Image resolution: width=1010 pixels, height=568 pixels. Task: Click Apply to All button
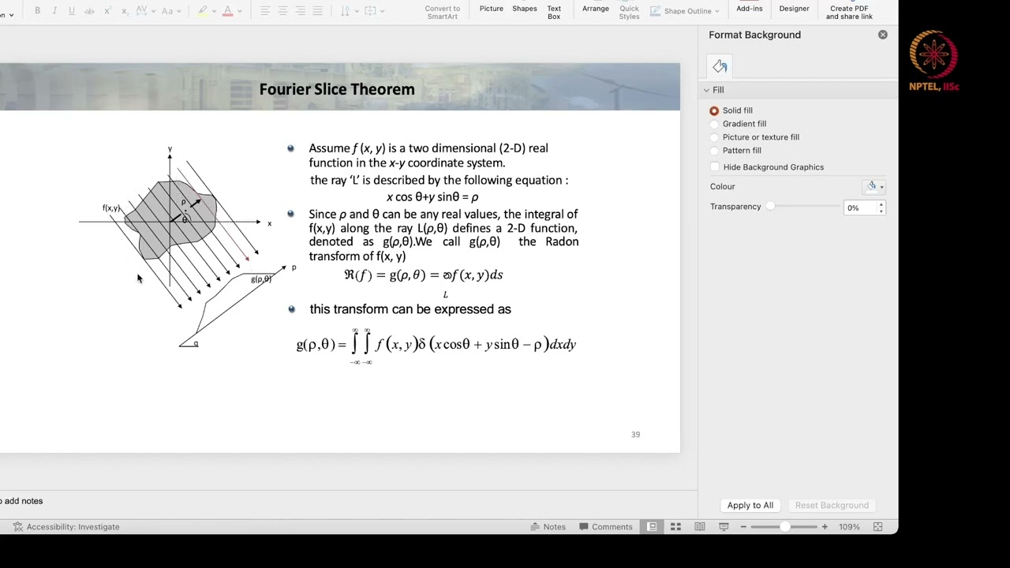coord(750,506)
